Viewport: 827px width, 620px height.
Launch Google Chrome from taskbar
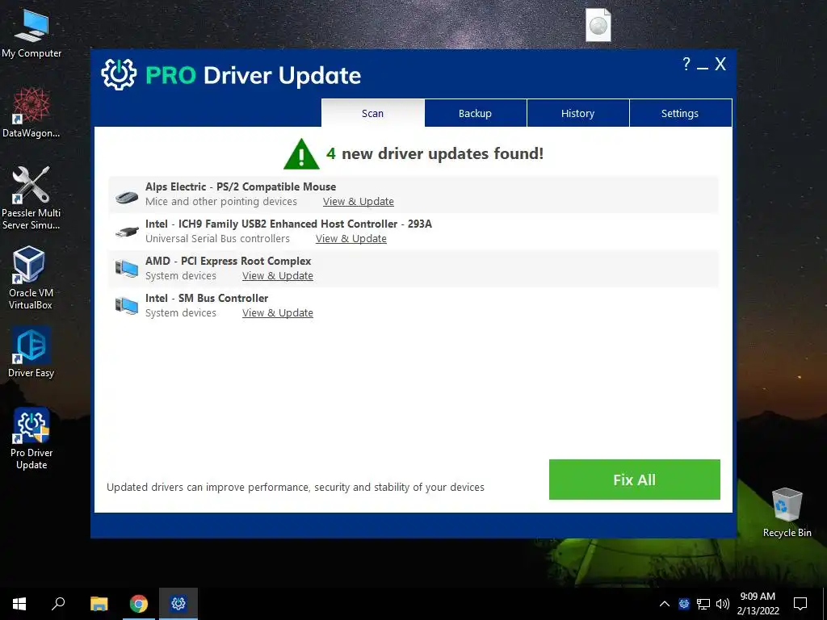coord(139,604)
